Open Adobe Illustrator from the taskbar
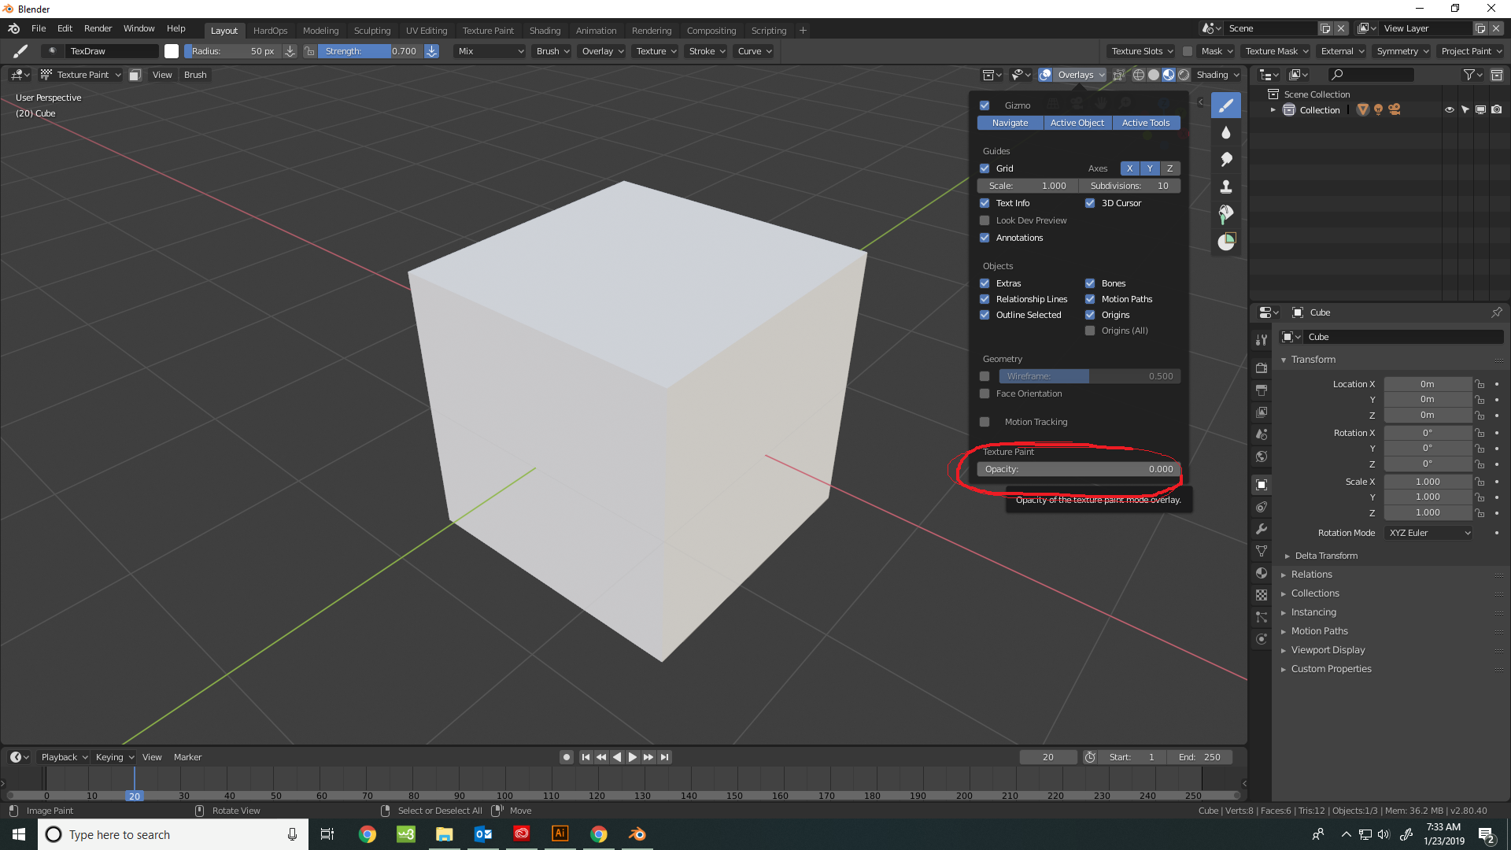This screenshot has width=1511, height=850. coord(560,834)
